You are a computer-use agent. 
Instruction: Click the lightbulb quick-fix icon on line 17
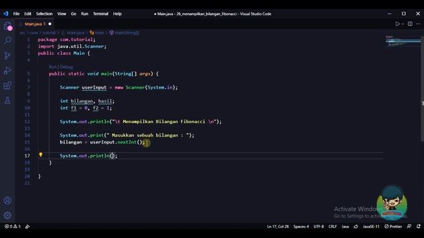coord(40,155)
